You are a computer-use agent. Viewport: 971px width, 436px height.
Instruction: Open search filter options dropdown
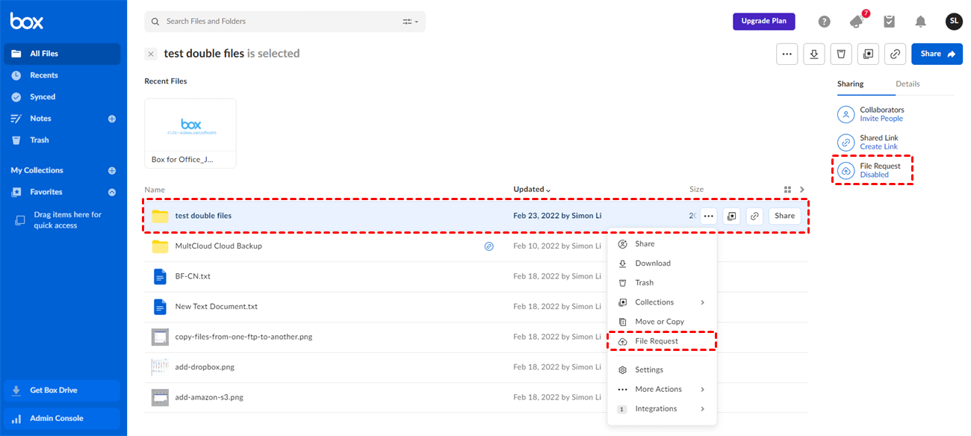click(x=411, y=22)
